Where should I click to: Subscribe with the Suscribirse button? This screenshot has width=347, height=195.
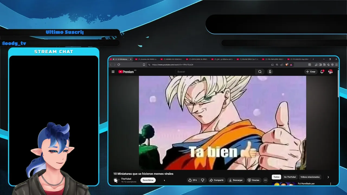(148, 180)
